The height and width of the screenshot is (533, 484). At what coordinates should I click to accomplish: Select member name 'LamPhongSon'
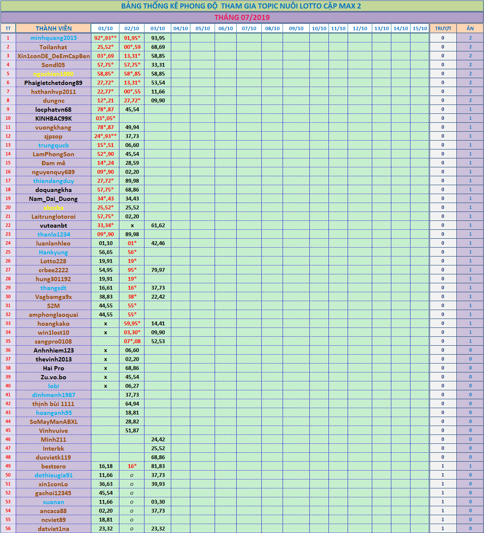(x=54, y=154)
